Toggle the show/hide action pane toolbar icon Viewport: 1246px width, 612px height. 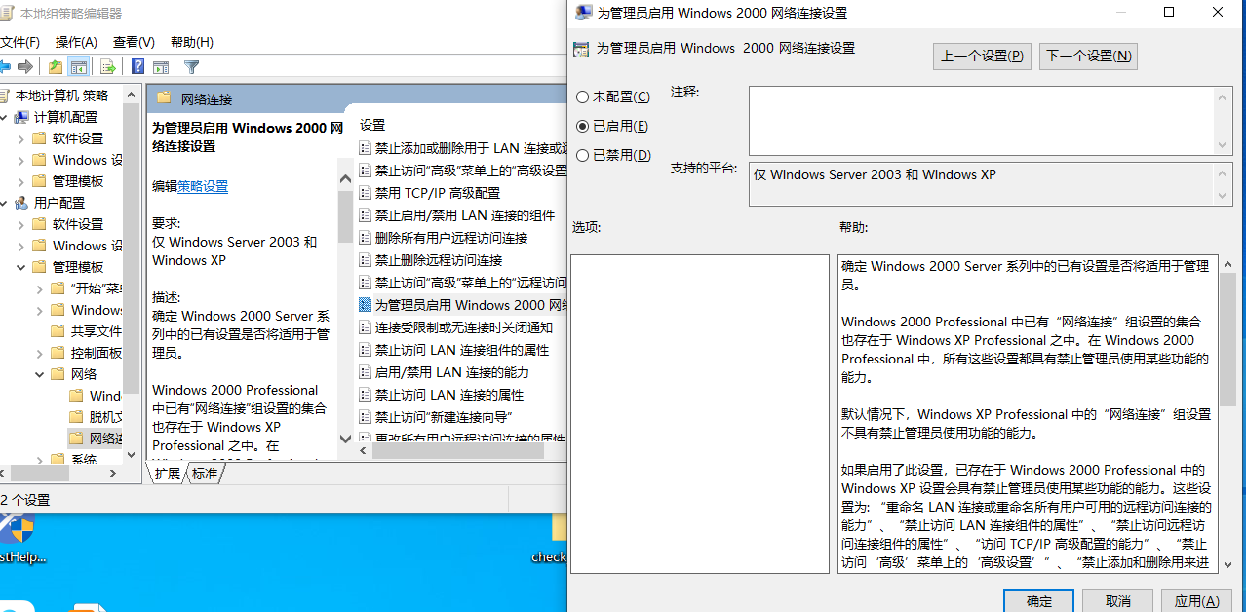161,66
